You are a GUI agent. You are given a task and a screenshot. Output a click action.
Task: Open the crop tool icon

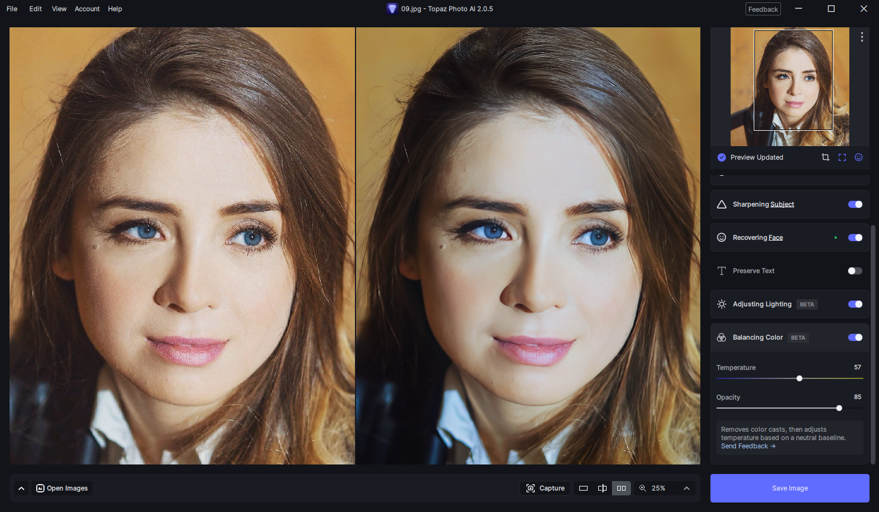825,157
